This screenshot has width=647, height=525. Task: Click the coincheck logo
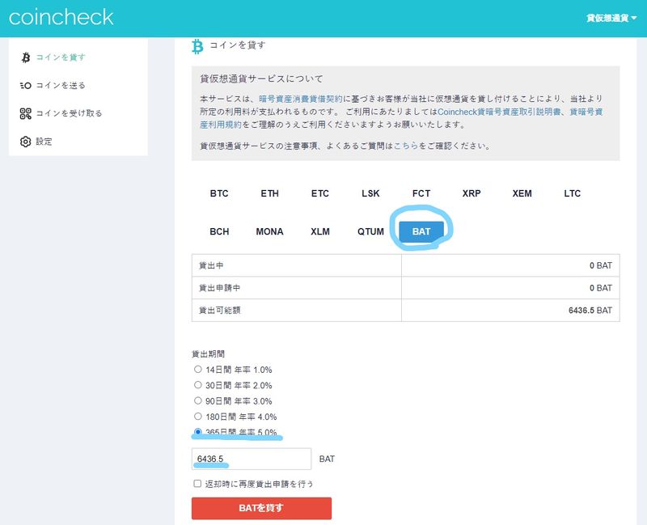[61, 17]
